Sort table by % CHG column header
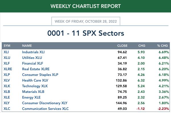This screenshot has height=113, width=171. pos(162,46)
